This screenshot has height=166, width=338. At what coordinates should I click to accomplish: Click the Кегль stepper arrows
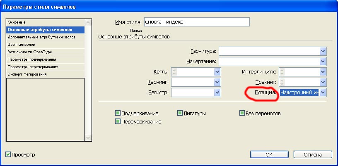click(x=174, y=72)
